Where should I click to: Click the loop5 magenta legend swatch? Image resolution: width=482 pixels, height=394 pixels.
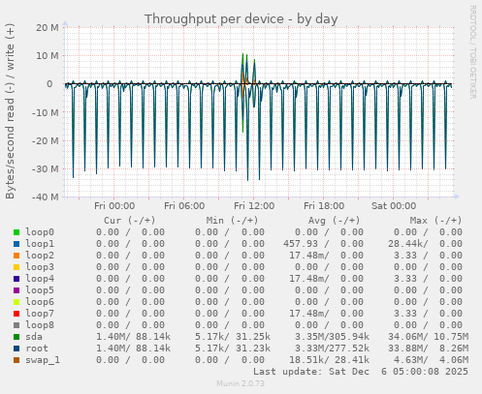pos(16,290)
